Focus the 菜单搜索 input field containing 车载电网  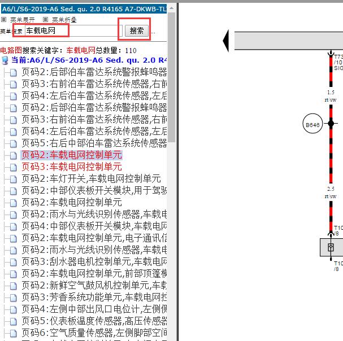pyautogui.click(x=73, y=30)
